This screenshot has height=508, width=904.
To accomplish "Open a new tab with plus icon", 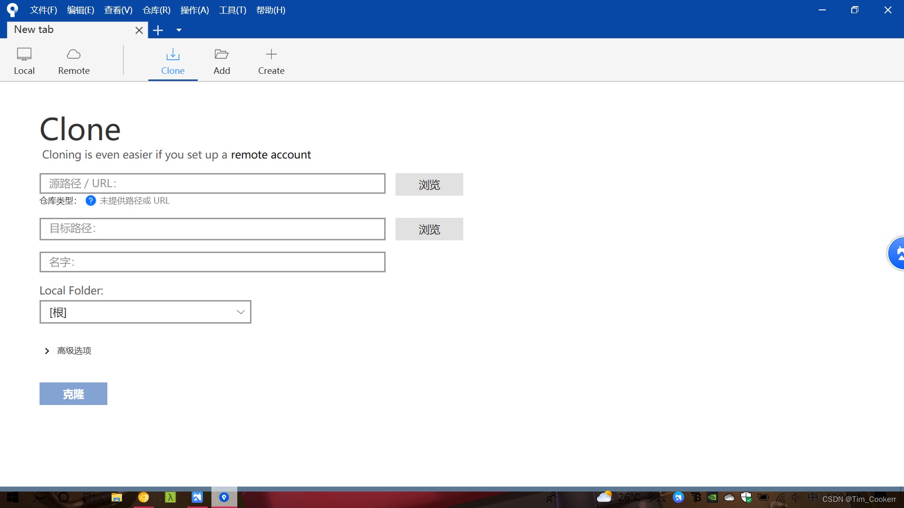I will [158, 31].
